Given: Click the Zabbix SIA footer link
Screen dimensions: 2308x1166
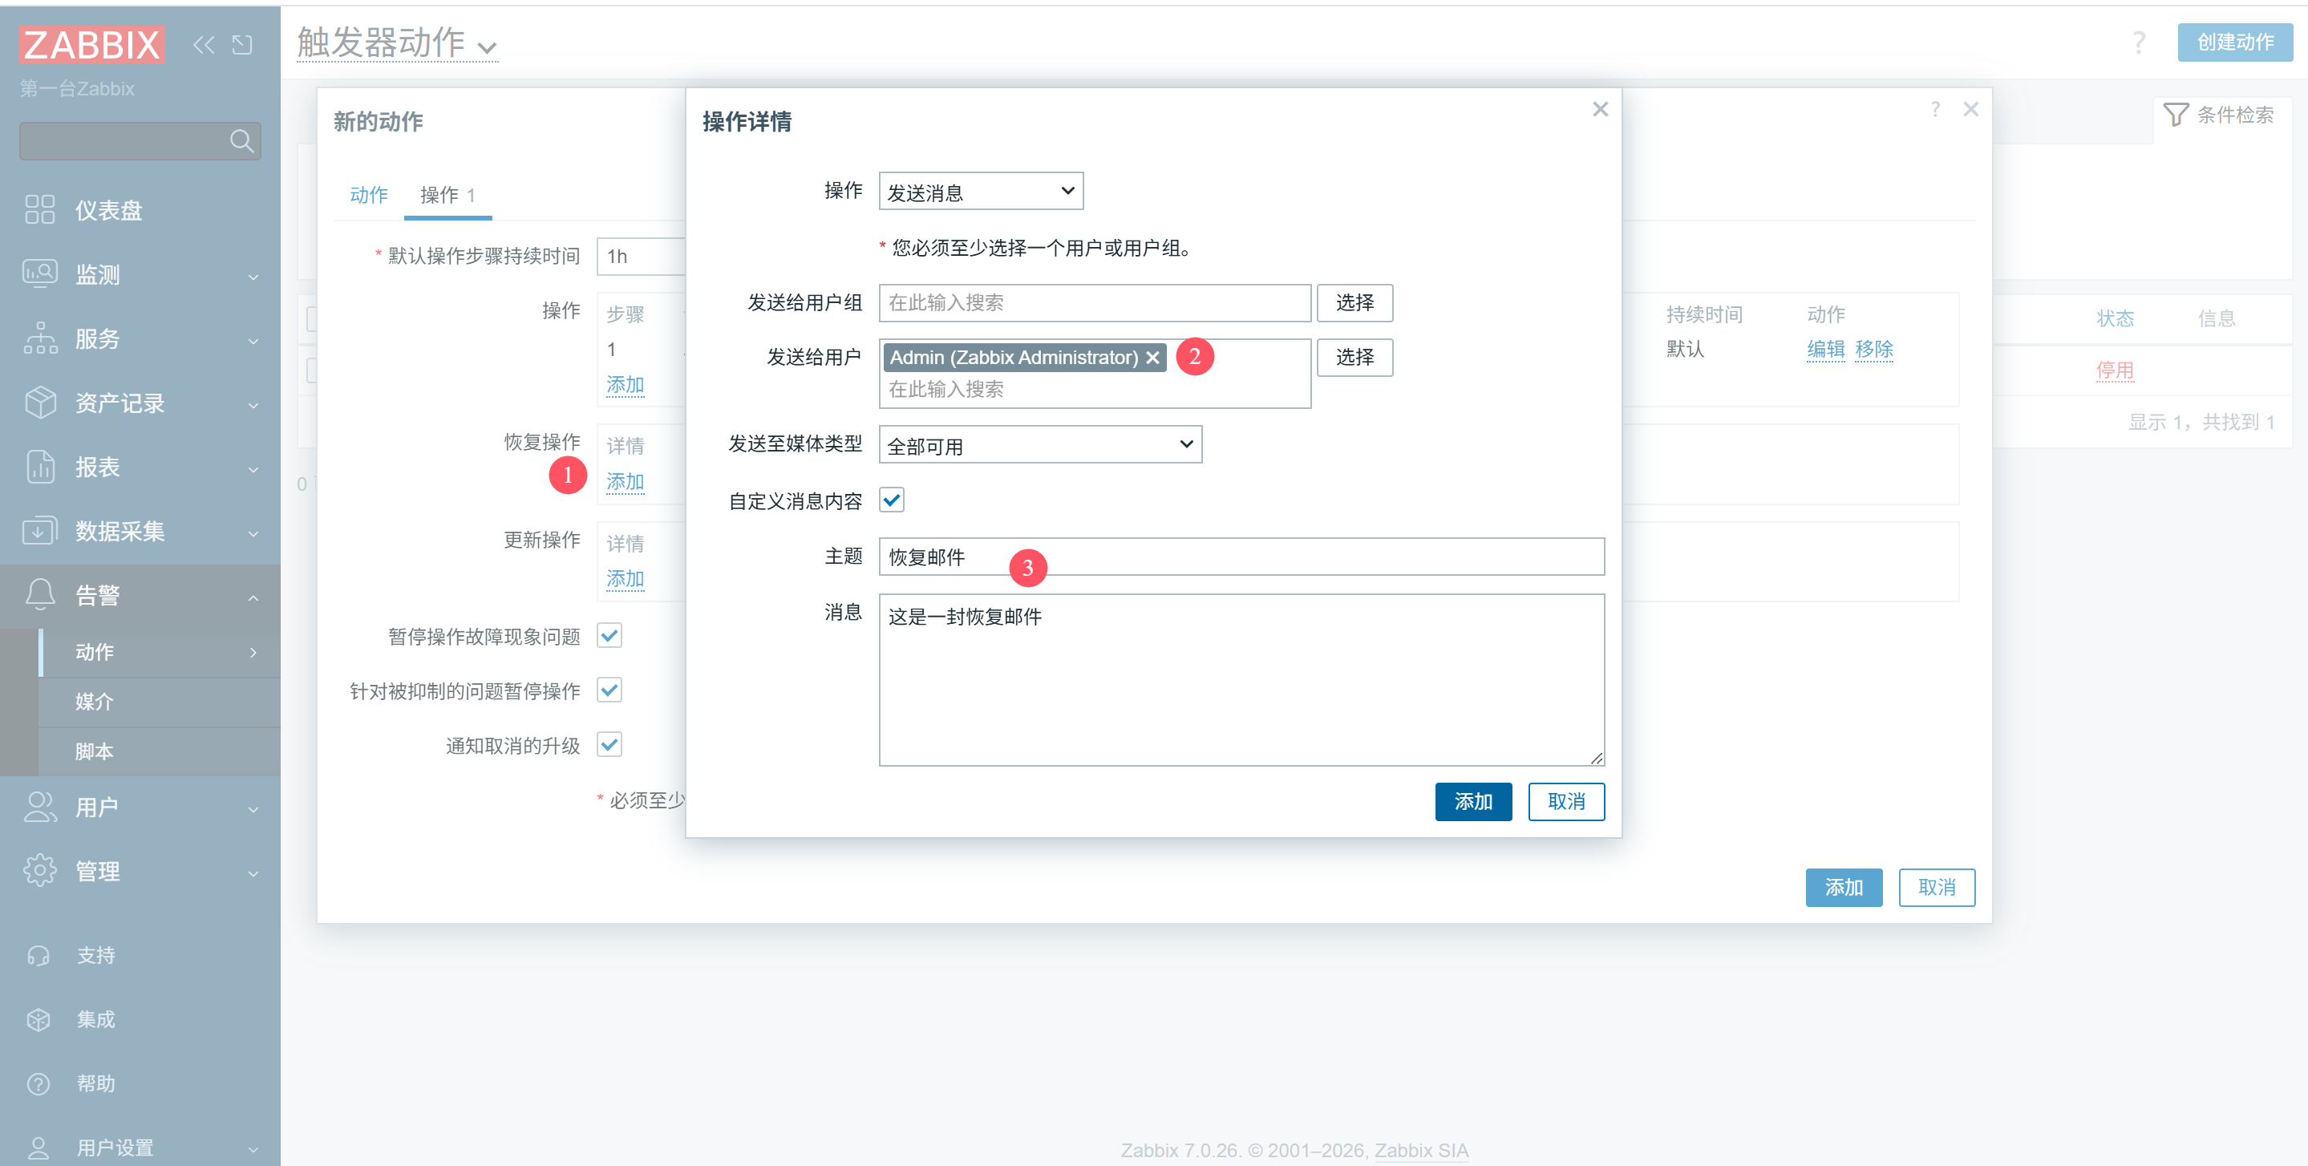Looking at the screenshot, I should (1421, 1150).
